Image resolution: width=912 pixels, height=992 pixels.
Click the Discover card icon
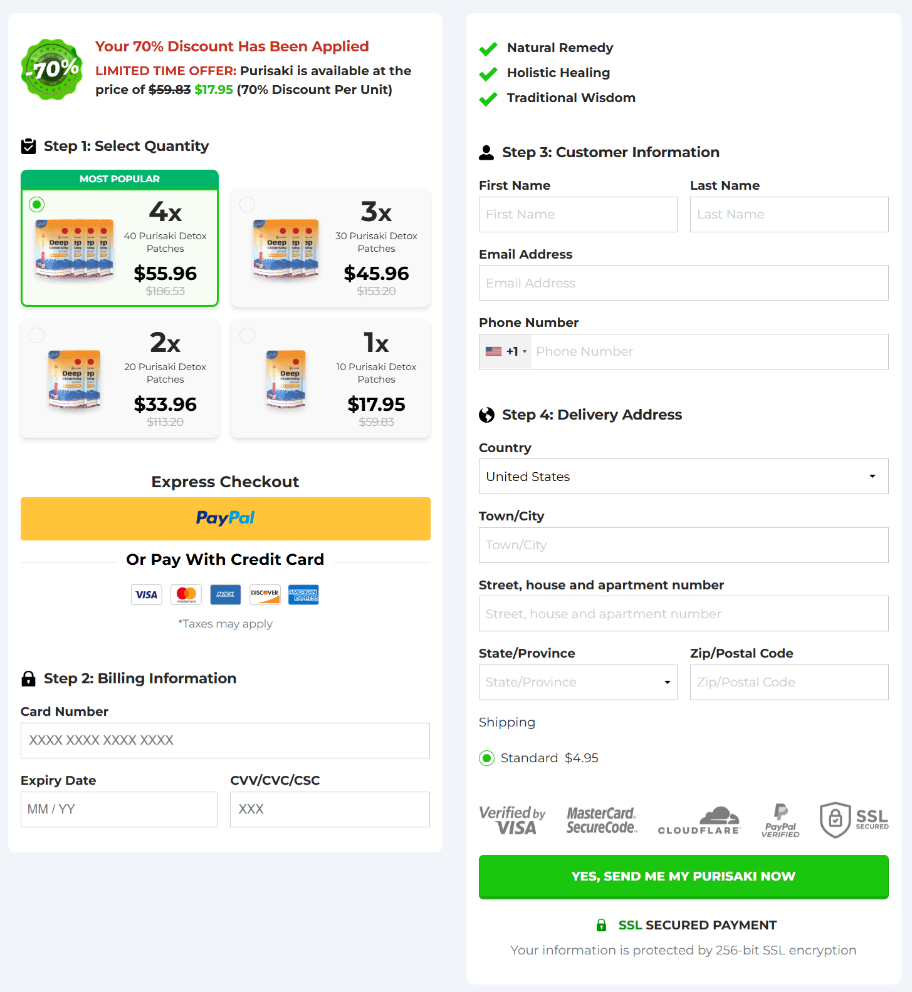point(265,594)
